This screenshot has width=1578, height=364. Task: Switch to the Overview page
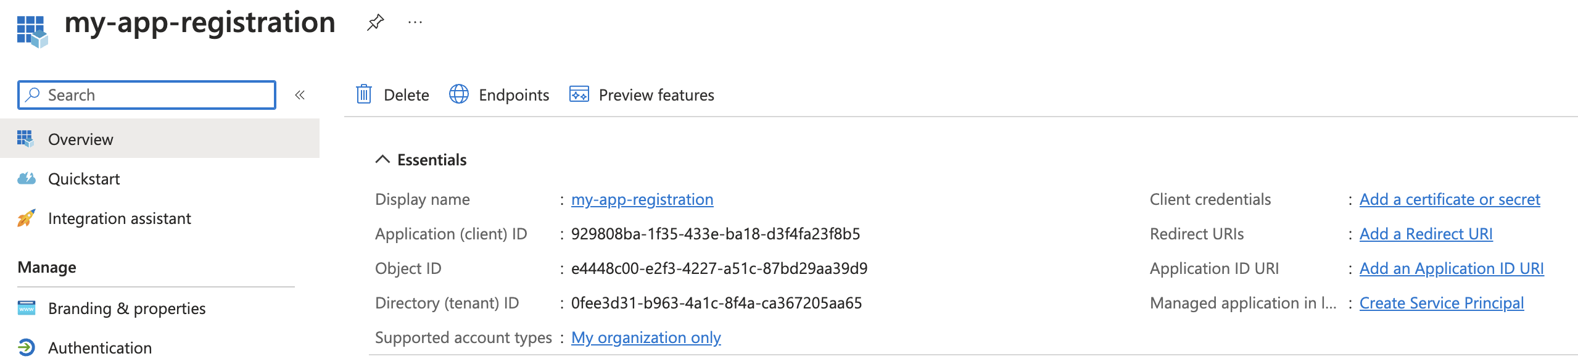[81, 139]
